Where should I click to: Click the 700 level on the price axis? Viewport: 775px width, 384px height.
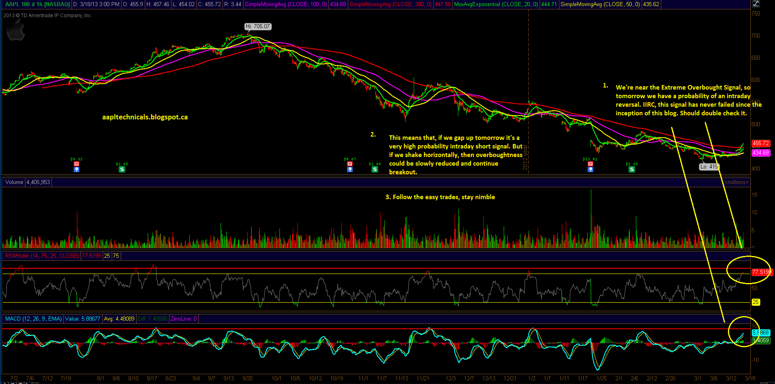tap(756, 36)
